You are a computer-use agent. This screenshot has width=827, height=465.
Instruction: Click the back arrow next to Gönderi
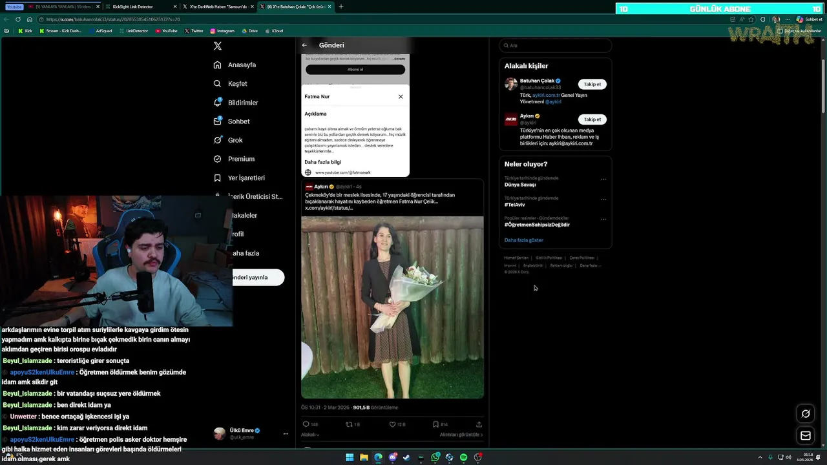click(304, 45)
